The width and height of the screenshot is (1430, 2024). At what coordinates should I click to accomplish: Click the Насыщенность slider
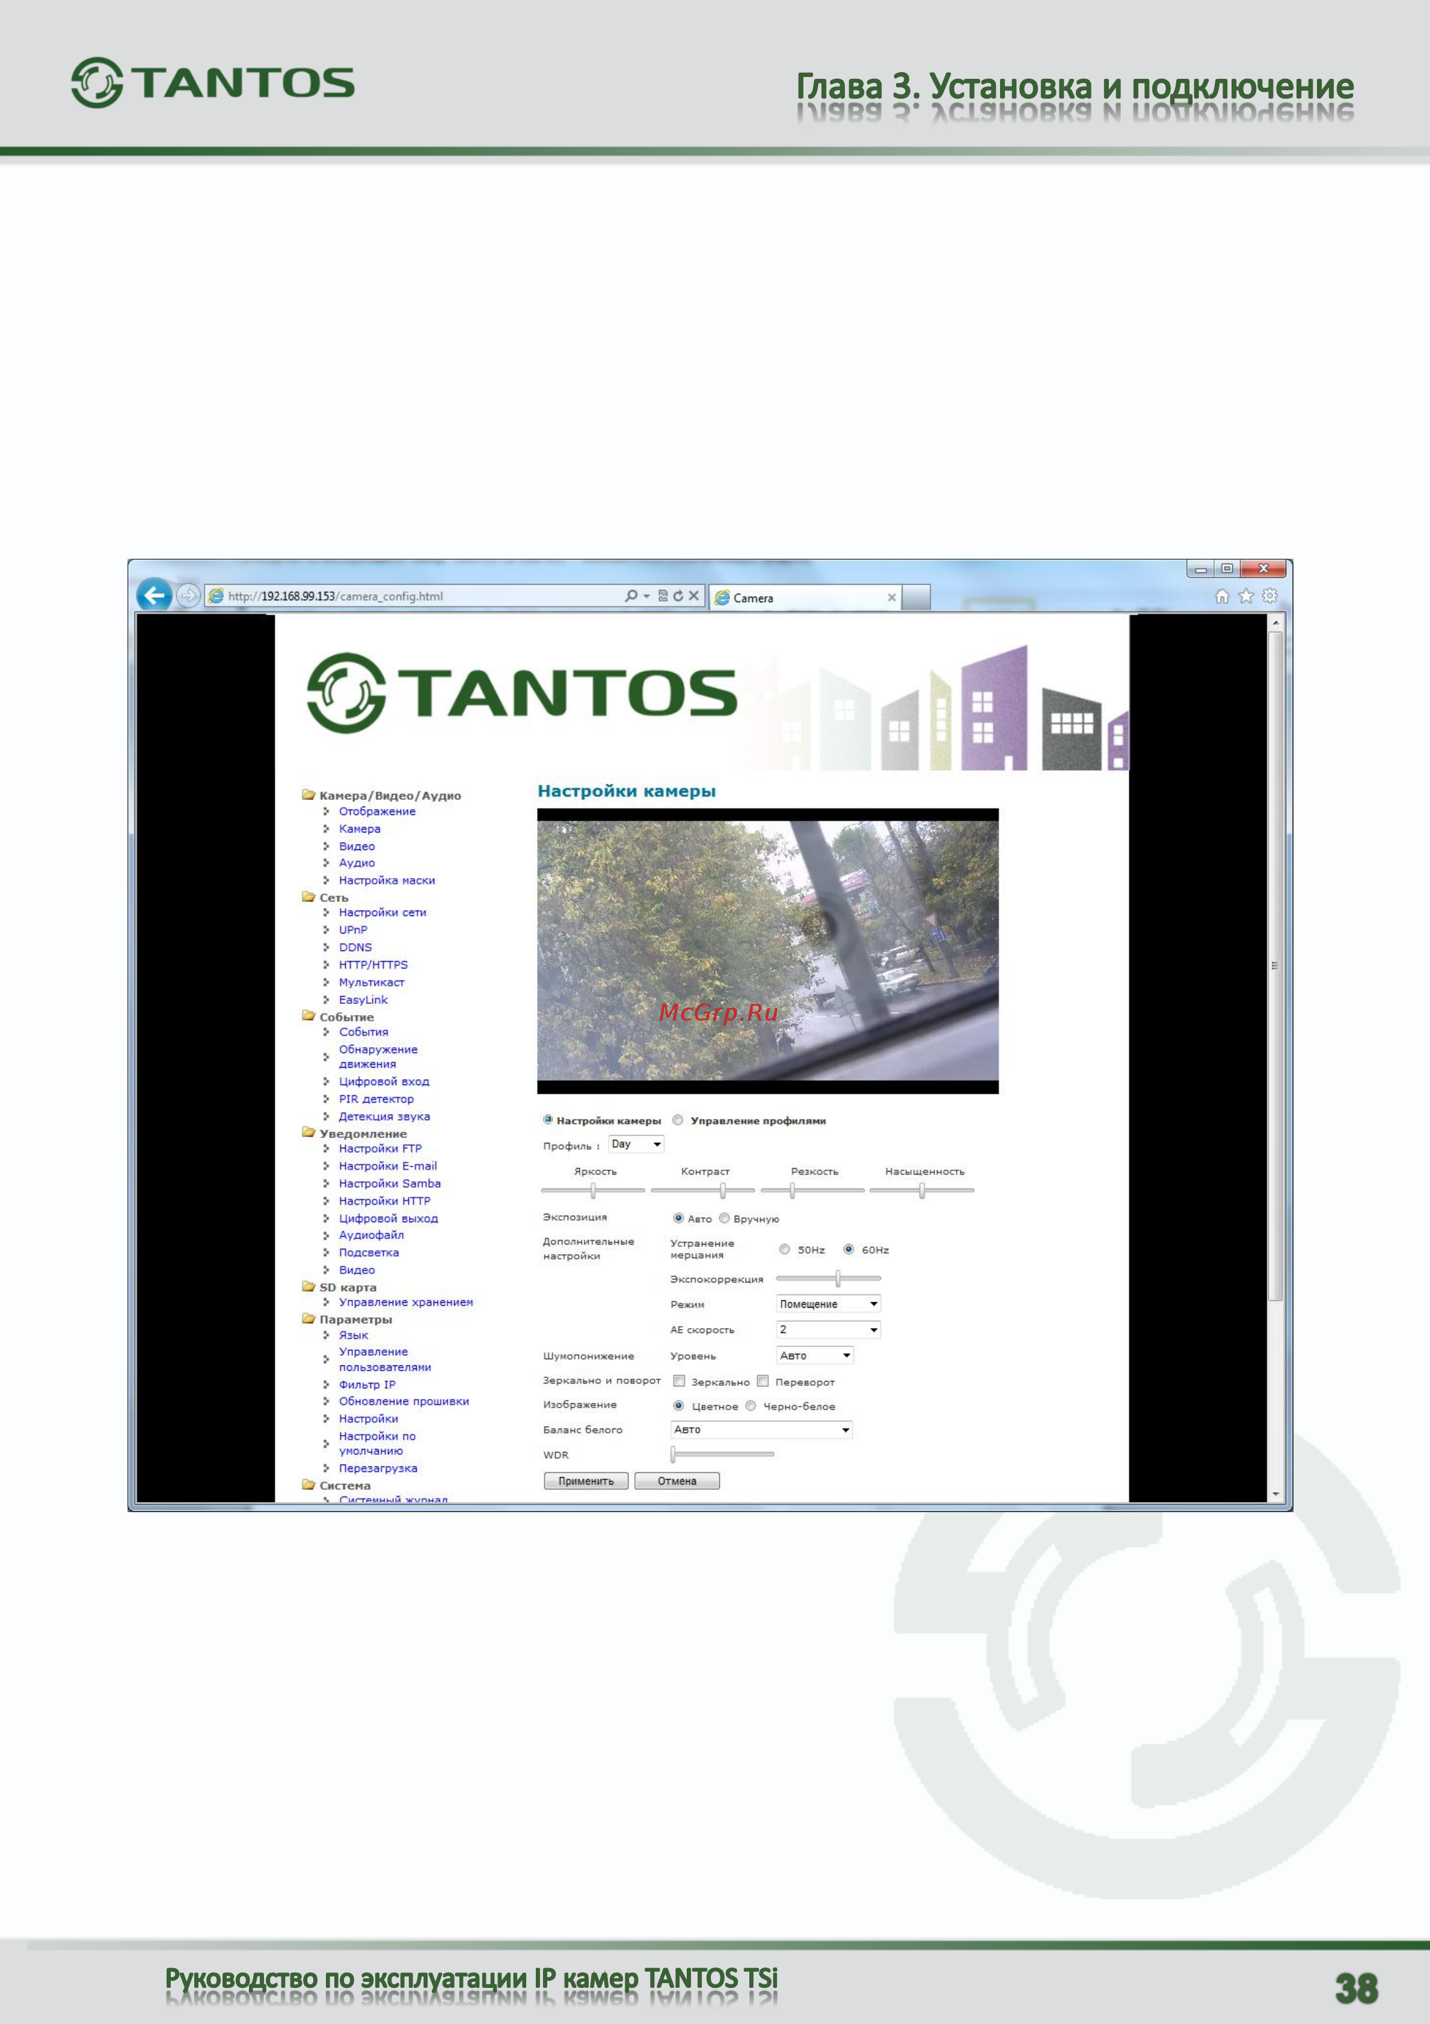tap(922, 1191)
